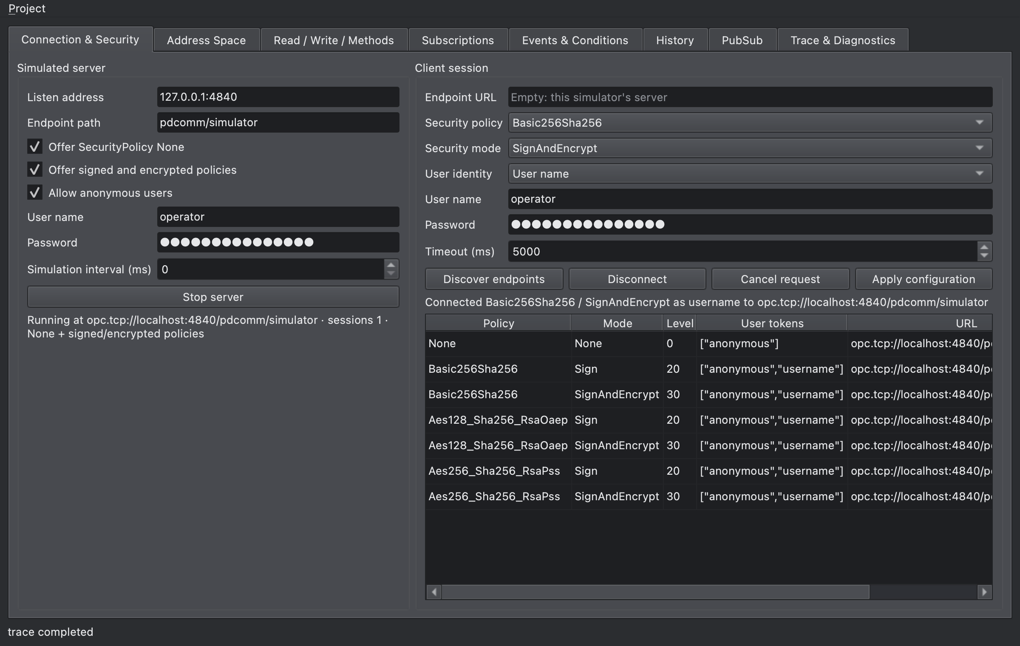This screenshot has height=646, width=1020.
Task: Click the endpoint table's right scroll arrow
Action: (984, 592)
